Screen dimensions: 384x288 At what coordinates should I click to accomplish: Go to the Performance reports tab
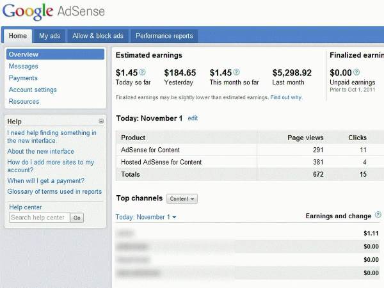tap(163, 36)
